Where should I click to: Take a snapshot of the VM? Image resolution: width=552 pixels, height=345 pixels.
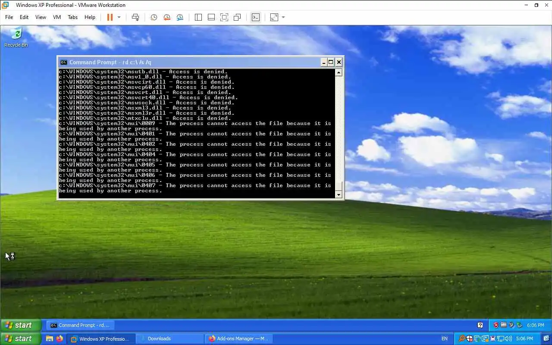154,17
